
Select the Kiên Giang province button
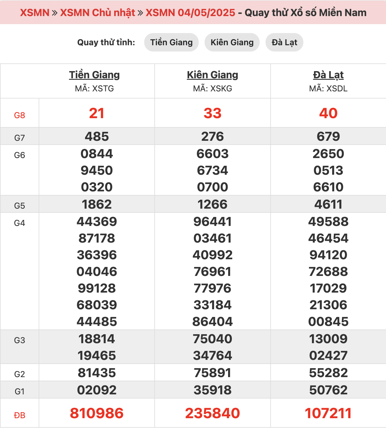[232, 42]
